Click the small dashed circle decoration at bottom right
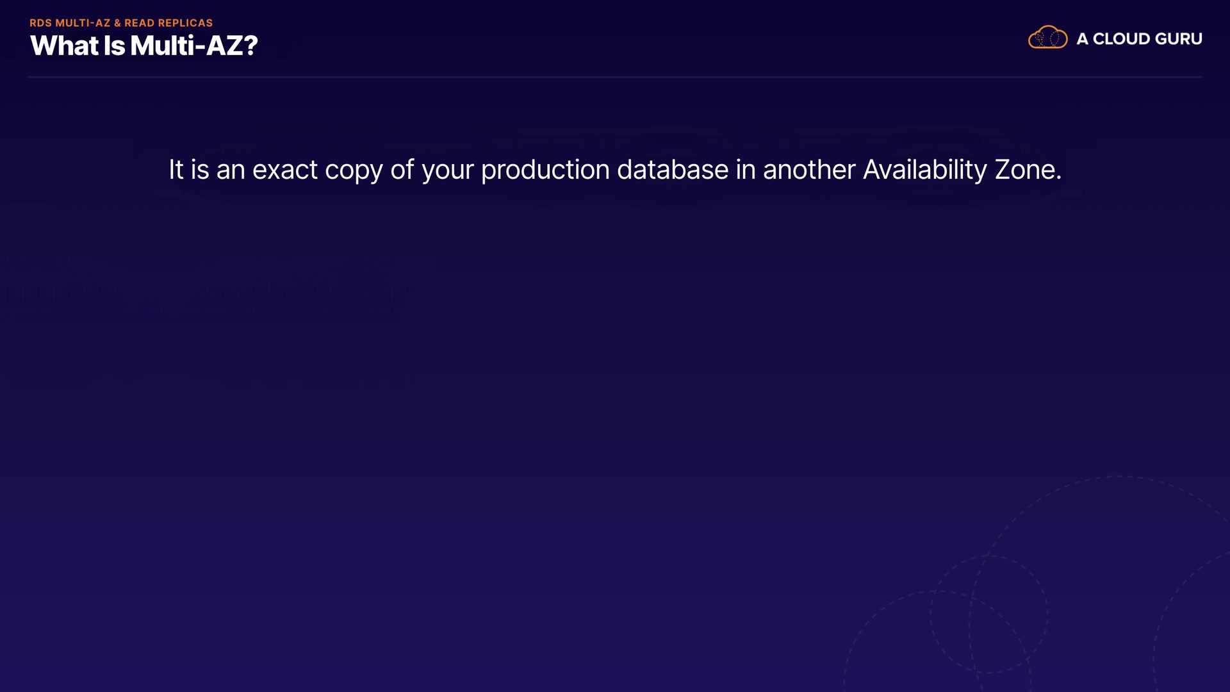1230x692 pixels. pos(988,614)
